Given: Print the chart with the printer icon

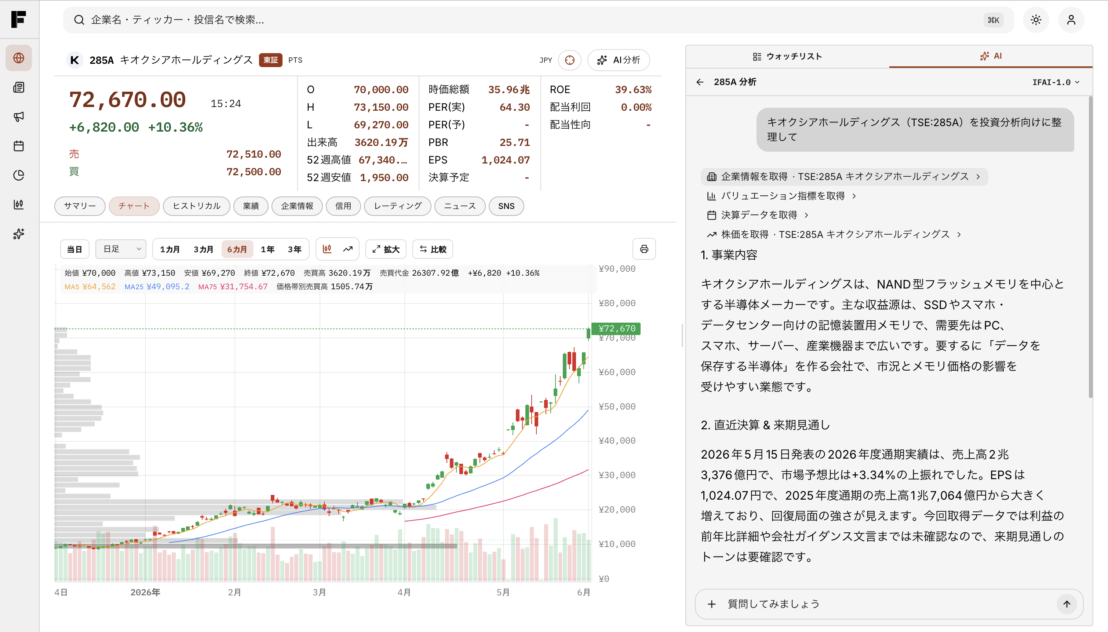Looking at the screenshot, I should [644, 249].
